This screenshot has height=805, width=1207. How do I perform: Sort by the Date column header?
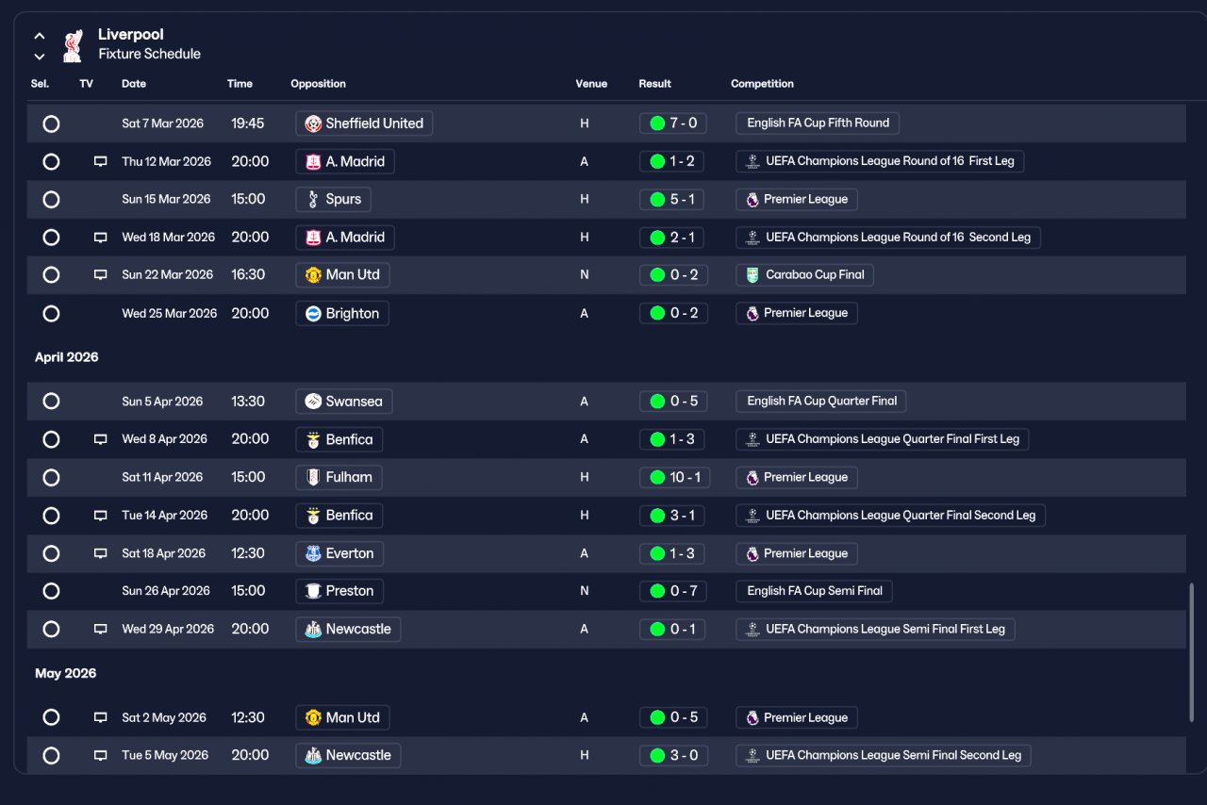point(134,84)
